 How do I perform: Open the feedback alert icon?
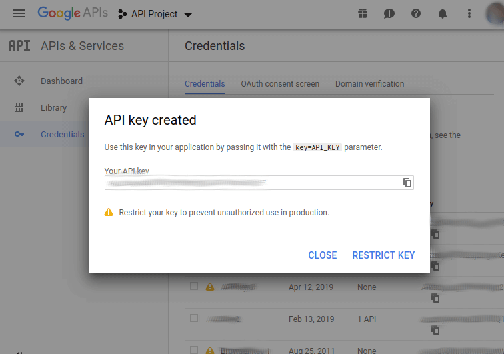(x=389, y=13)
